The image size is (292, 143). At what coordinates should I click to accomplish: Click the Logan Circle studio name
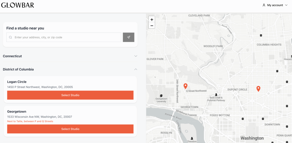click(x=17, y=82)
